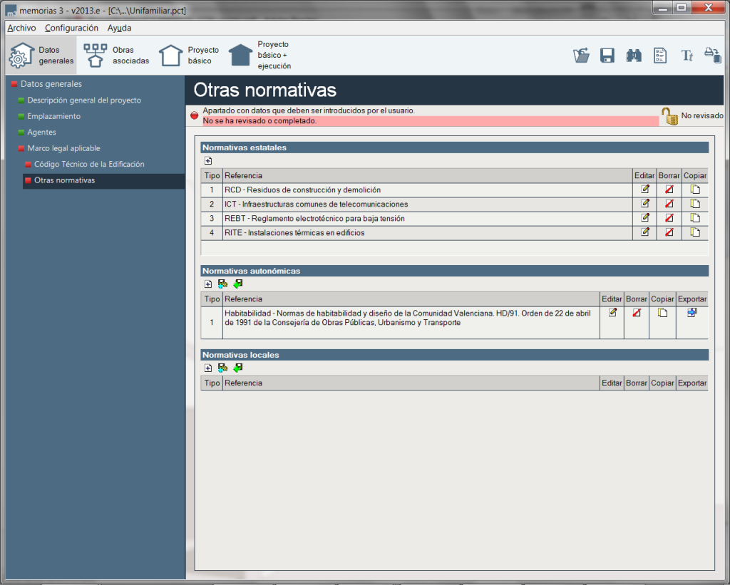The height and width of the screenshot is (585, 730).
Task: Open the Archivo menu
Action: pos(21,28)
